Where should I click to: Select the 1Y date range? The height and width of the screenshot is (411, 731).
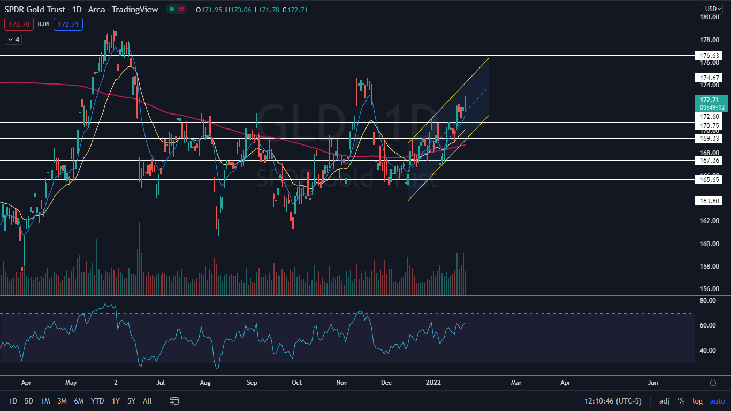pos(116,401)
